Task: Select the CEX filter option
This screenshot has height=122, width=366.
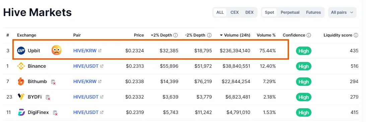Action: click(x=235, y=12)
